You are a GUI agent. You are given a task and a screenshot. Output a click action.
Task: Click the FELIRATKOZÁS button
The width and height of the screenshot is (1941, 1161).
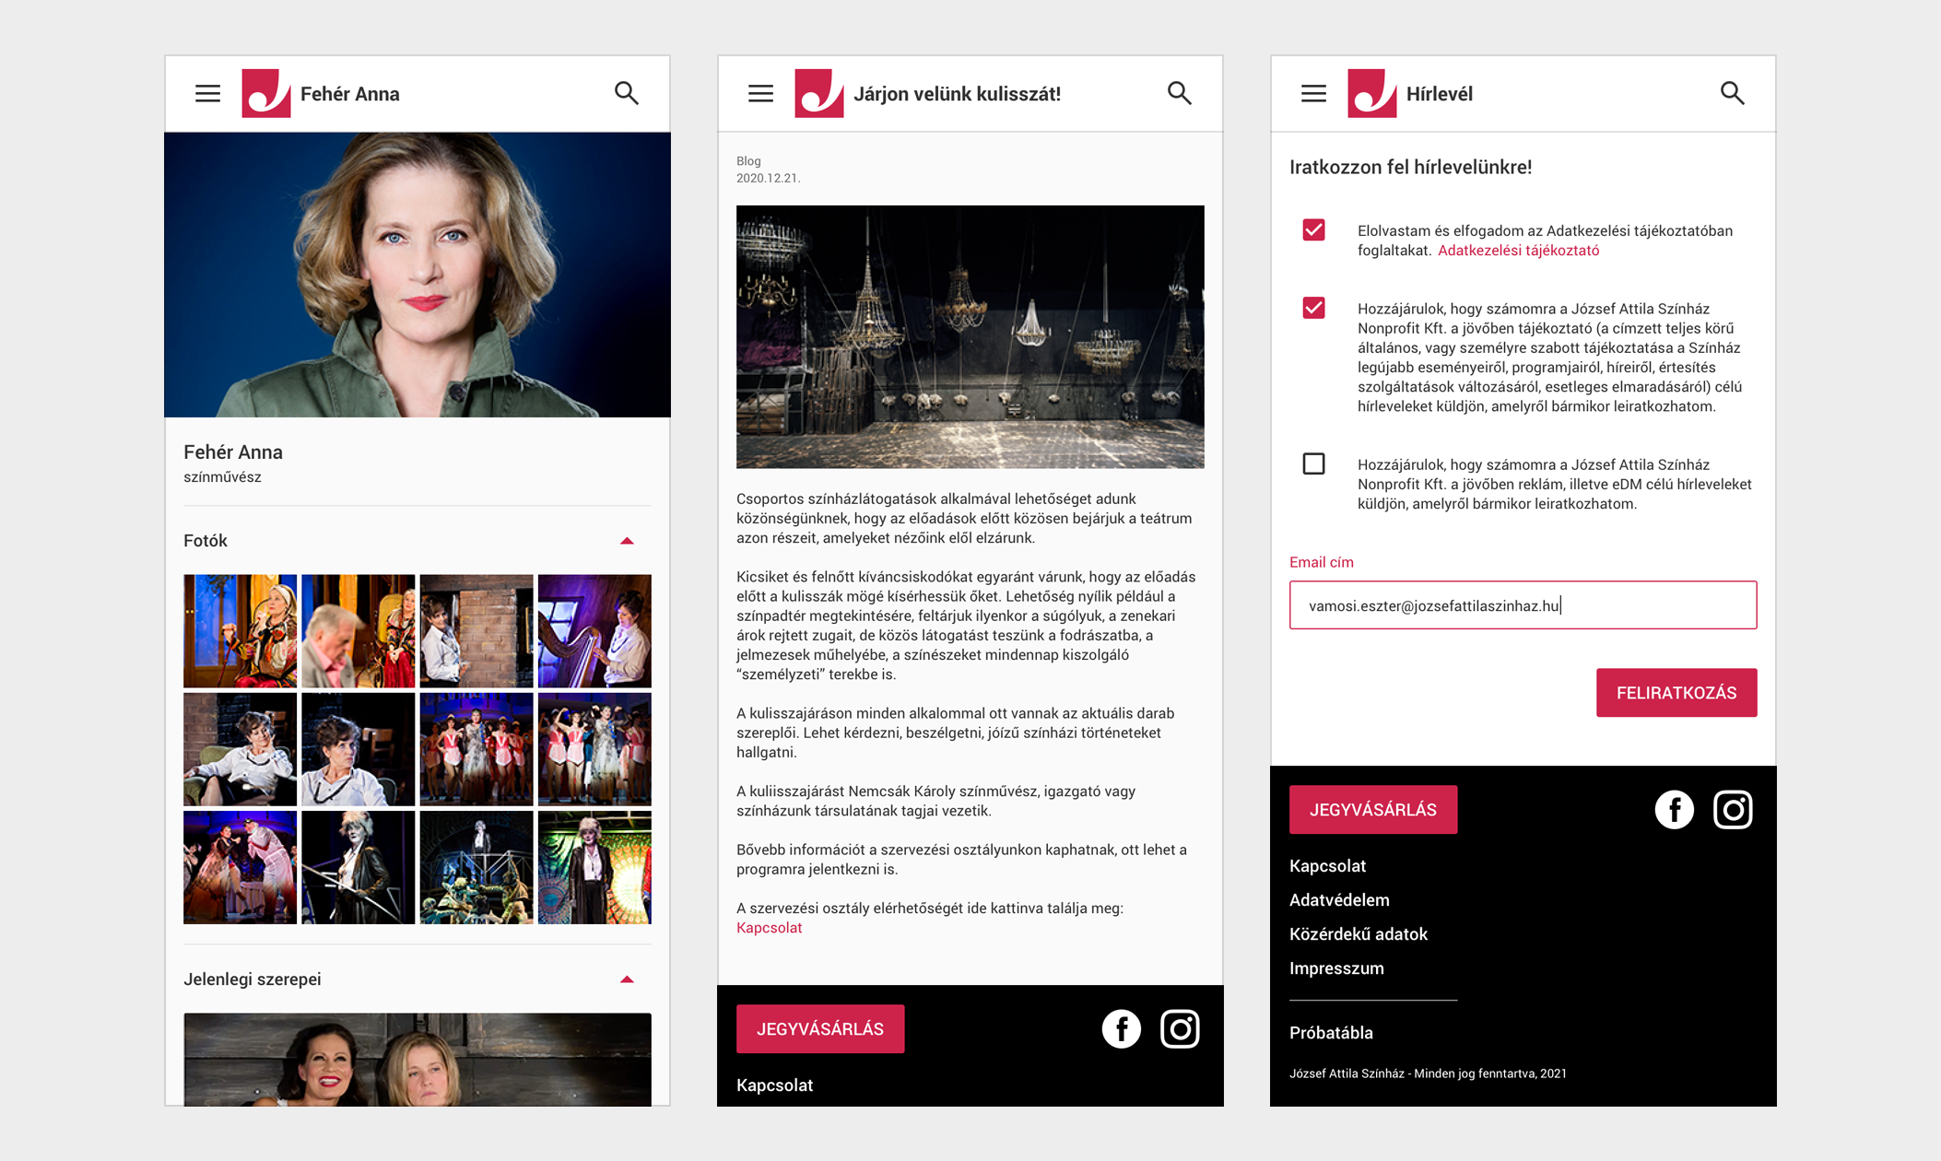coord(1676,693)
